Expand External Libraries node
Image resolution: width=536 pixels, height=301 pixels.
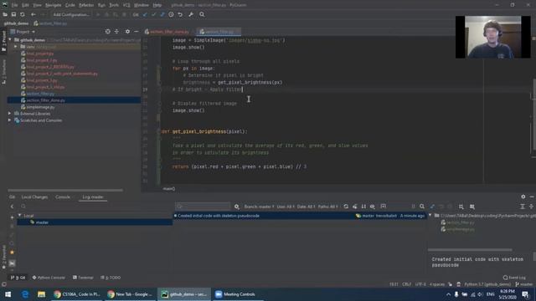click(10, 114)
